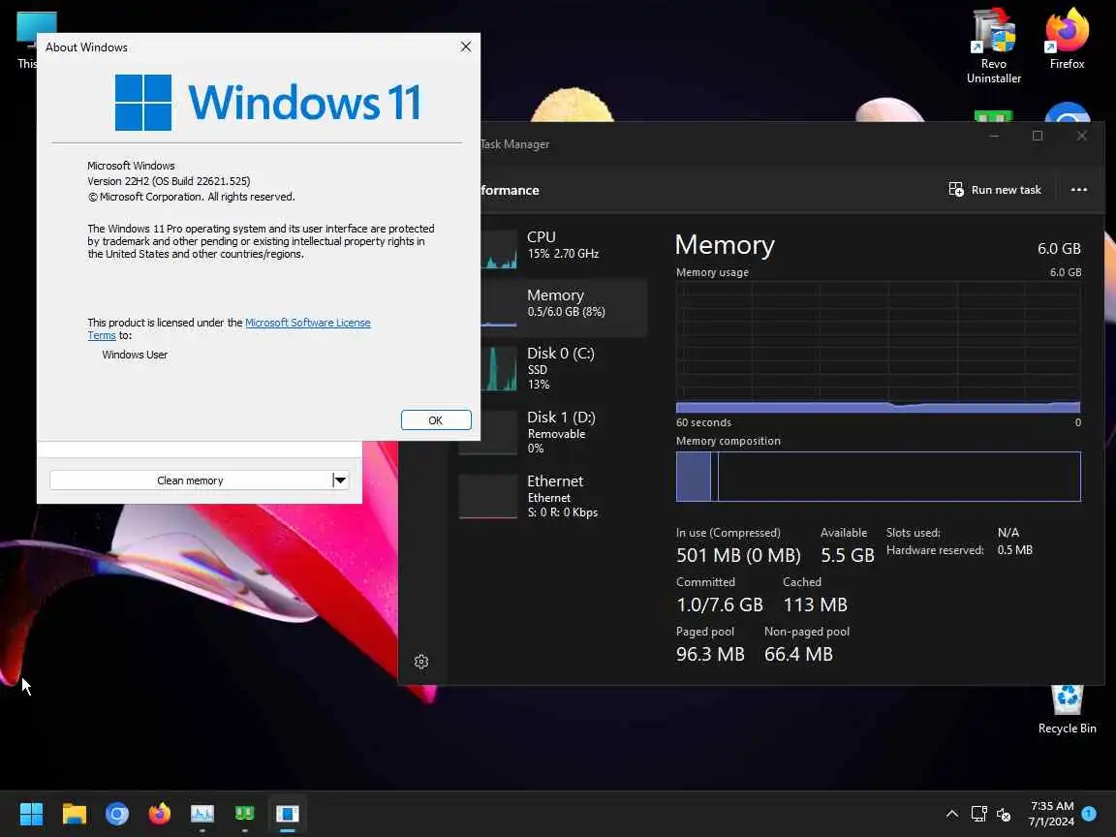Click the Committed value 1.0/7.6 GB
Screen dimensions: 1116x837
[x=720, y=604]
